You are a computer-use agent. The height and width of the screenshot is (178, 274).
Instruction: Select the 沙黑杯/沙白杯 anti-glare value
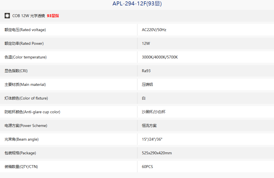154,112
